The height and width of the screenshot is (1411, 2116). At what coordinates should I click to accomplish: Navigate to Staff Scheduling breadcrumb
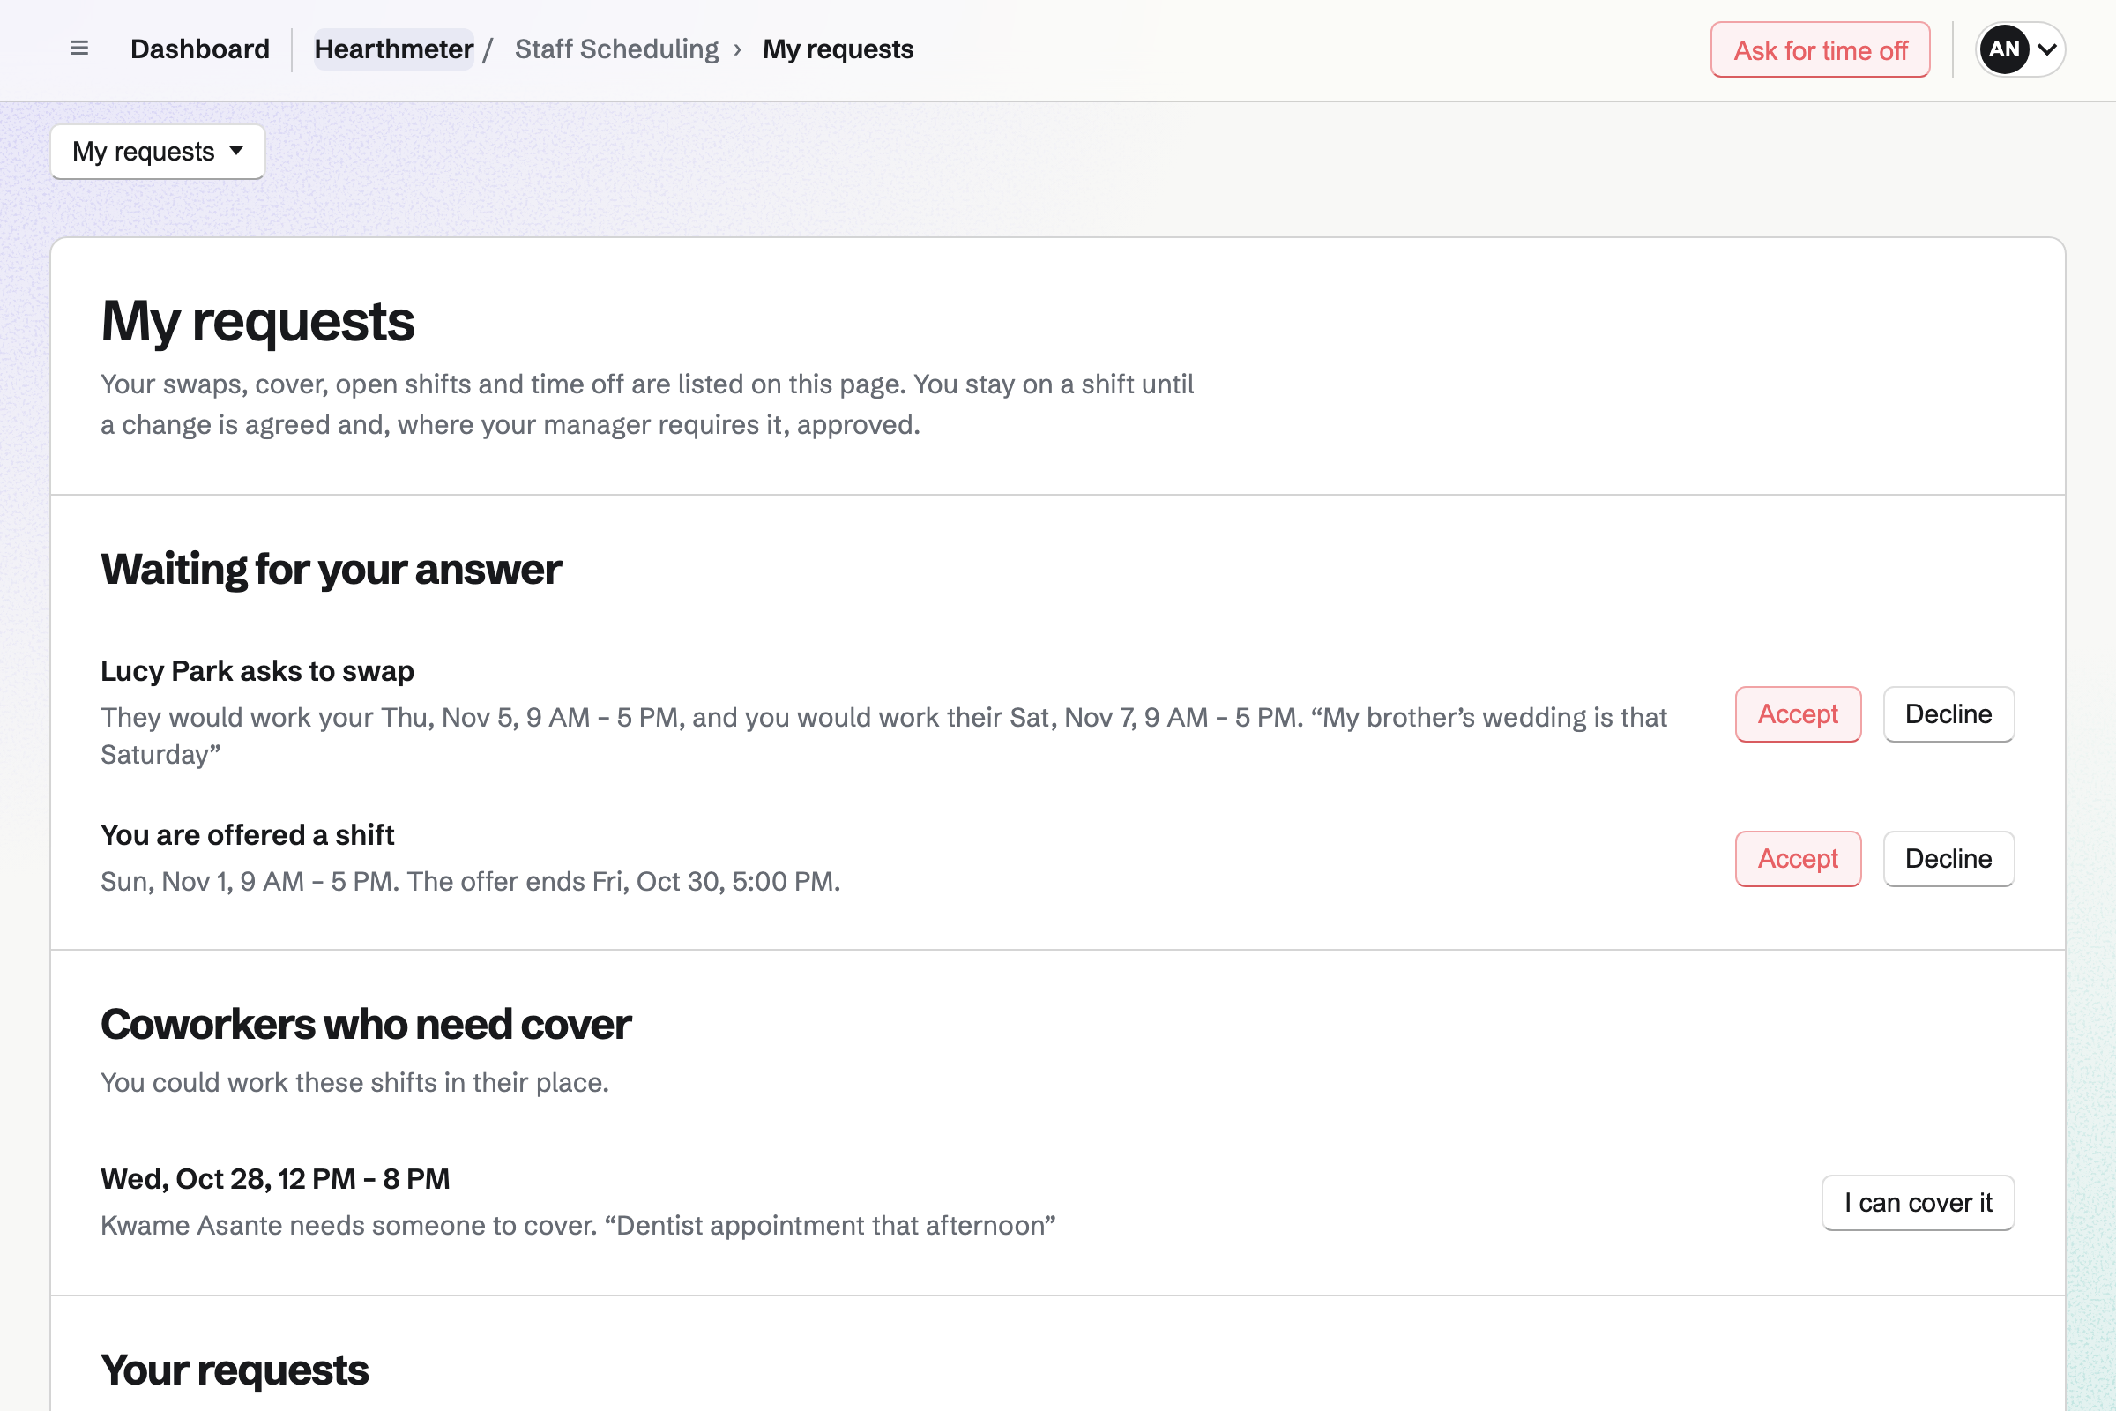coord(616,49)
